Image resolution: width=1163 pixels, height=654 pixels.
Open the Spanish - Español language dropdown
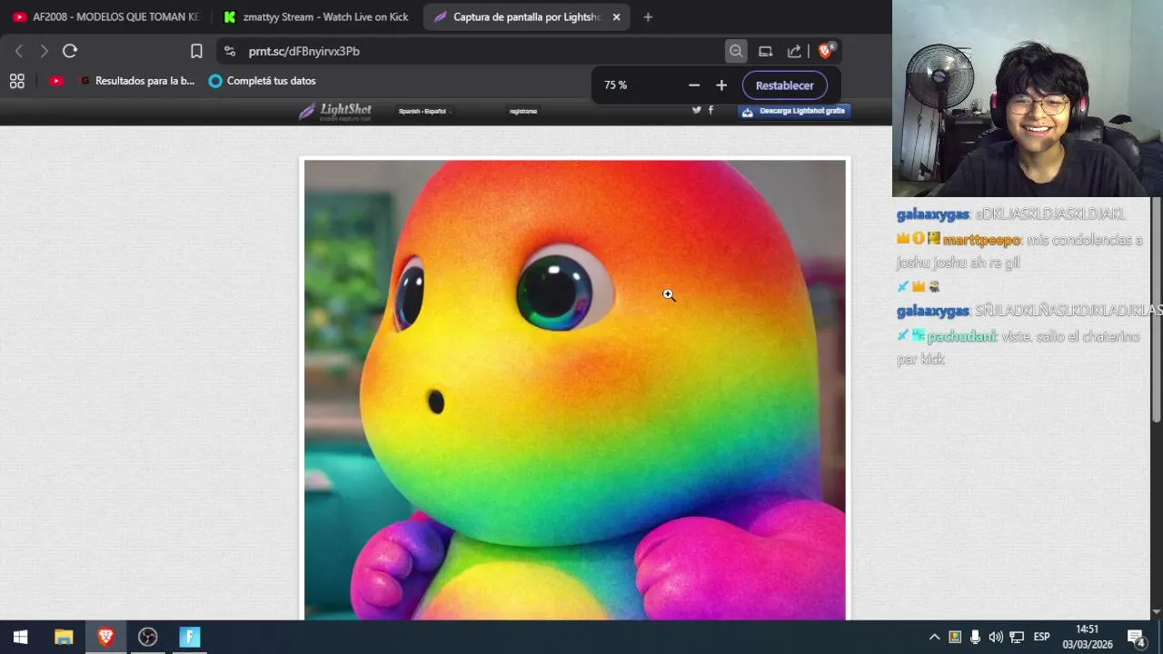point(424,111)
